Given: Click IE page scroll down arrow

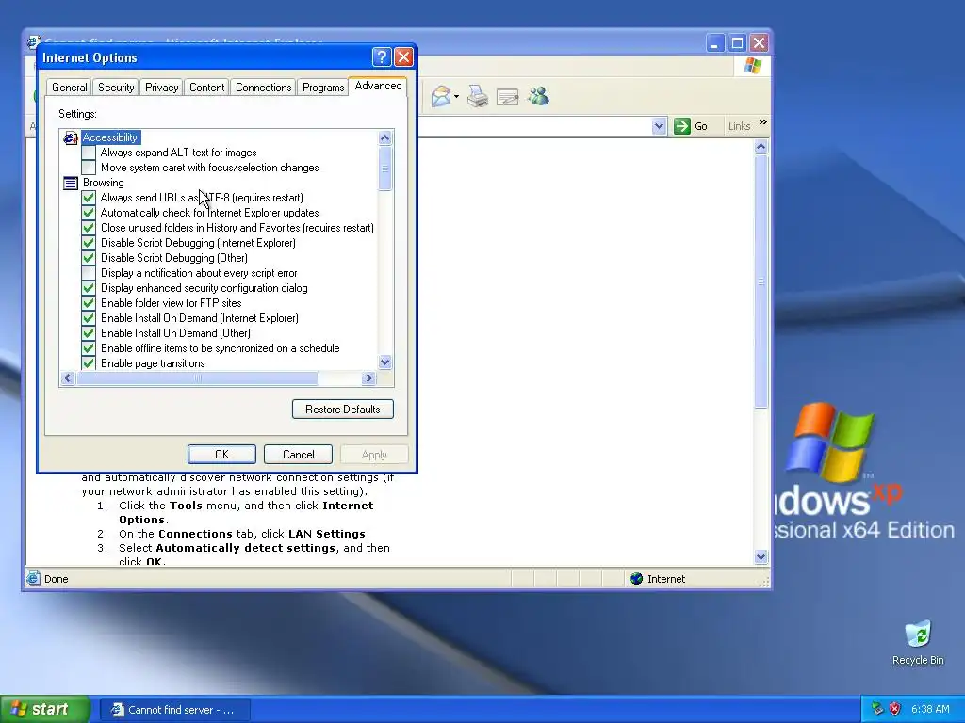Looking at the screenshot, I should (761, 557).
